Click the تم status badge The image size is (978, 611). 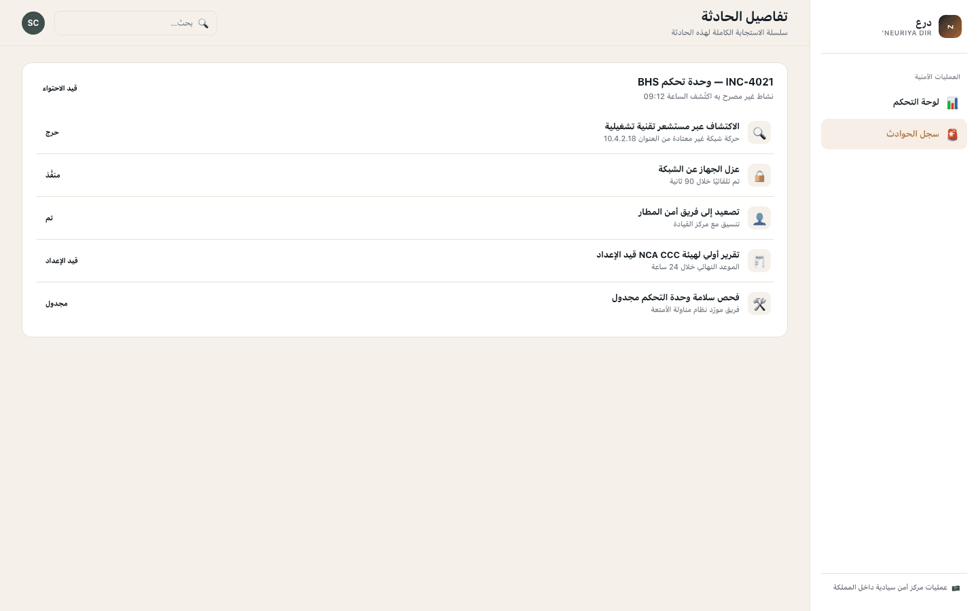[x=50, y=218]
